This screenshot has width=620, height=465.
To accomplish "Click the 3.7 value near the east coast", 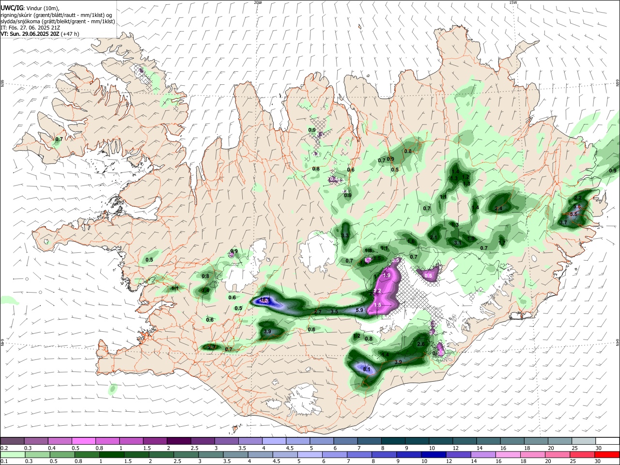I will point(563,222).
